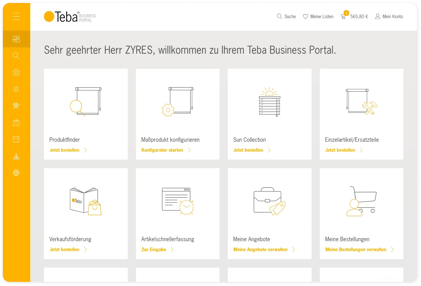Click the sun icon in the sidebar
Viewport: 421px width, 286px height.
tap(16, 89)
